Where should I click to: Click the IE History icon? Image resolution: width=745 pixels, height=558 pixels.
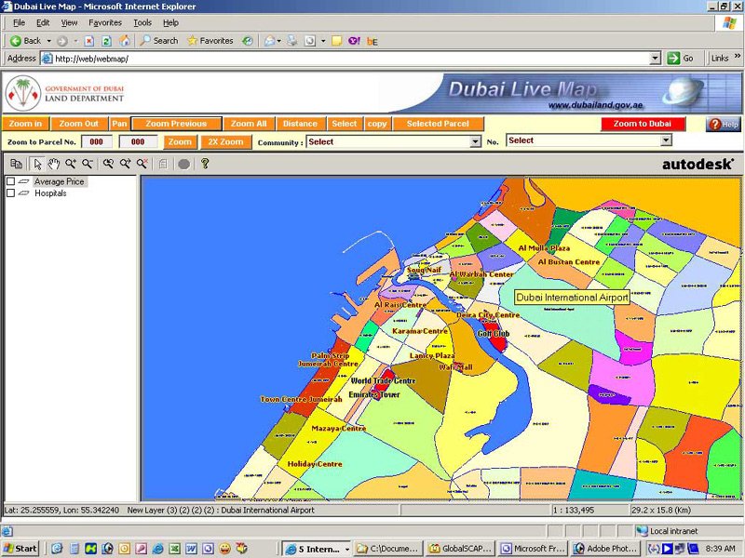pos(248,41)
